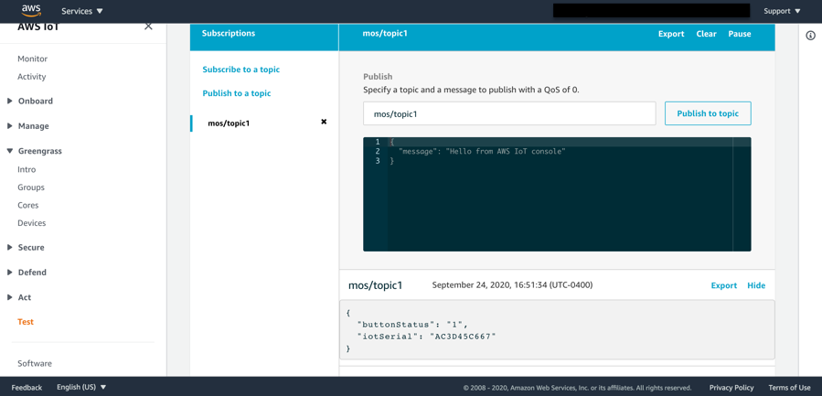The height and width of the screenshot is (396, 822).
Task: Open the Support dropdown menu
Action: pyautogui.click(x=782, y=11)
